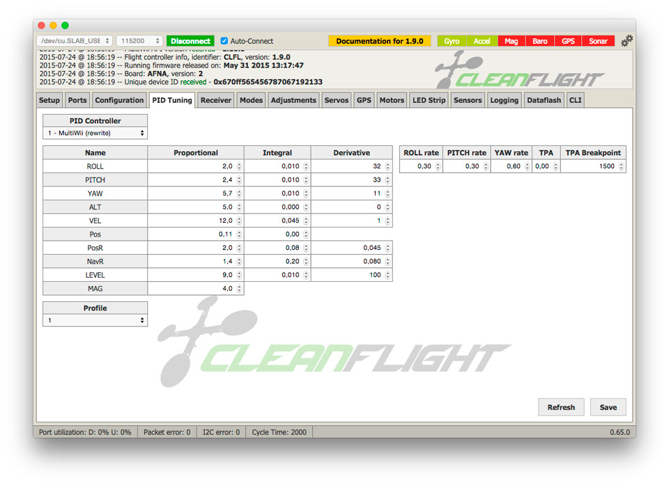Click the PosR Integral field 0,08
The width and height of the screenshot is (669, 485).
point(277,248)
